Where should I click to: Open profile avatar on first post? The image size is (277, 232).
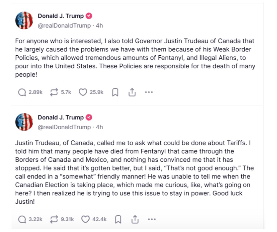[24, 21]
